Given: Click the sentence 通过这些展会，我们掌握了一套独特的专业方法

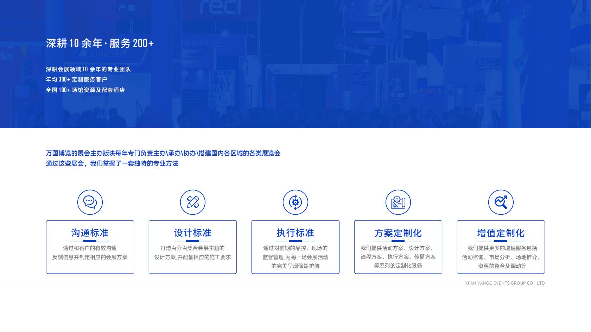Looking at the screenshot, I should click(x=112, y=163).
